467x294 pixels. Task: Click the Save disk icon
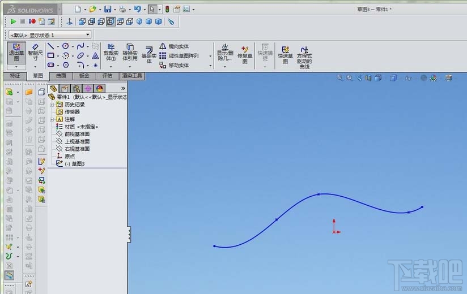pyautogui.click(x=108, y=9)
